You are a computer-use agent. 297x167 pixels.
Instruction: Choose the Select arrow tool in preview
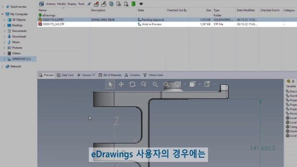tap(110, 84)
